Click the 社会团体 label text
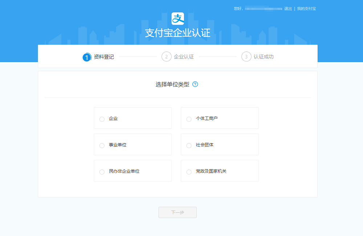 pos(205,145)
